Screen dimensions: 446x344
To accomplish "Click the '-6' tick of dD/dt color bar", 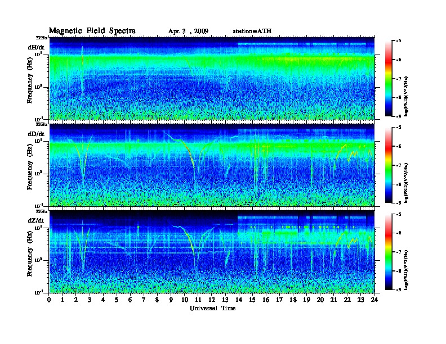I will pyautogui.click(x=399, y=147).
